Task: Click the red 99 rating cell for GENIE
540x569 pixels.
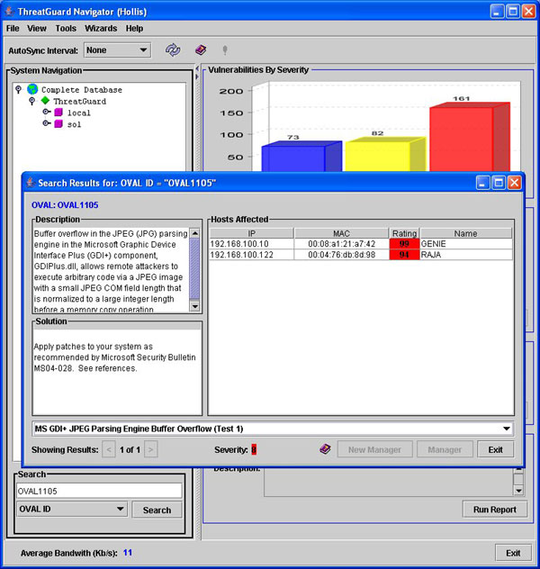Action: pos(404,244)
